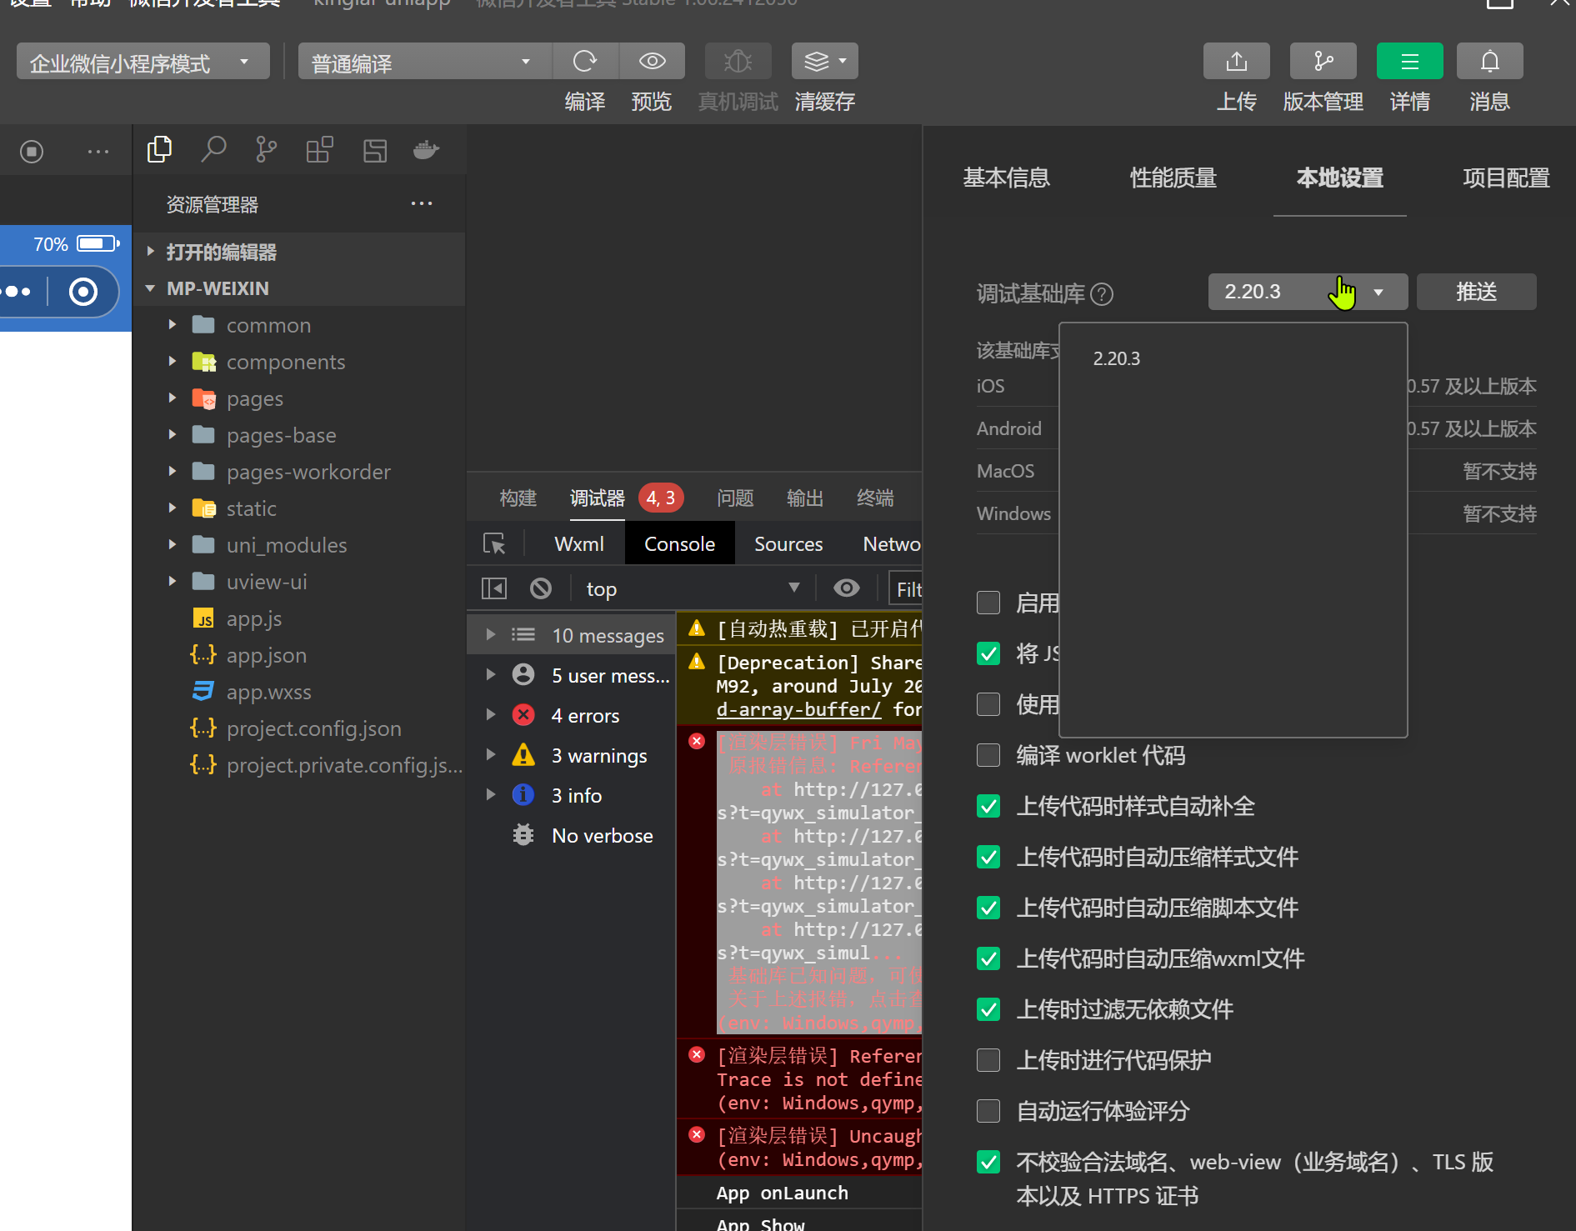Enable auto-run experience score checkbox
The image size is (1576, 1231).
pyautogui.click(x=988, y=1111)
